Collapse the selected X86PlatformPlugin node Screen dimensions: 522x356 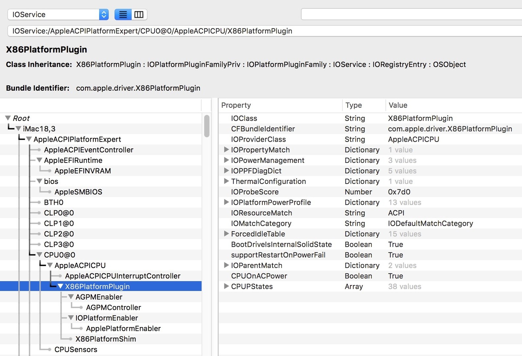click(x=61, y=286)
